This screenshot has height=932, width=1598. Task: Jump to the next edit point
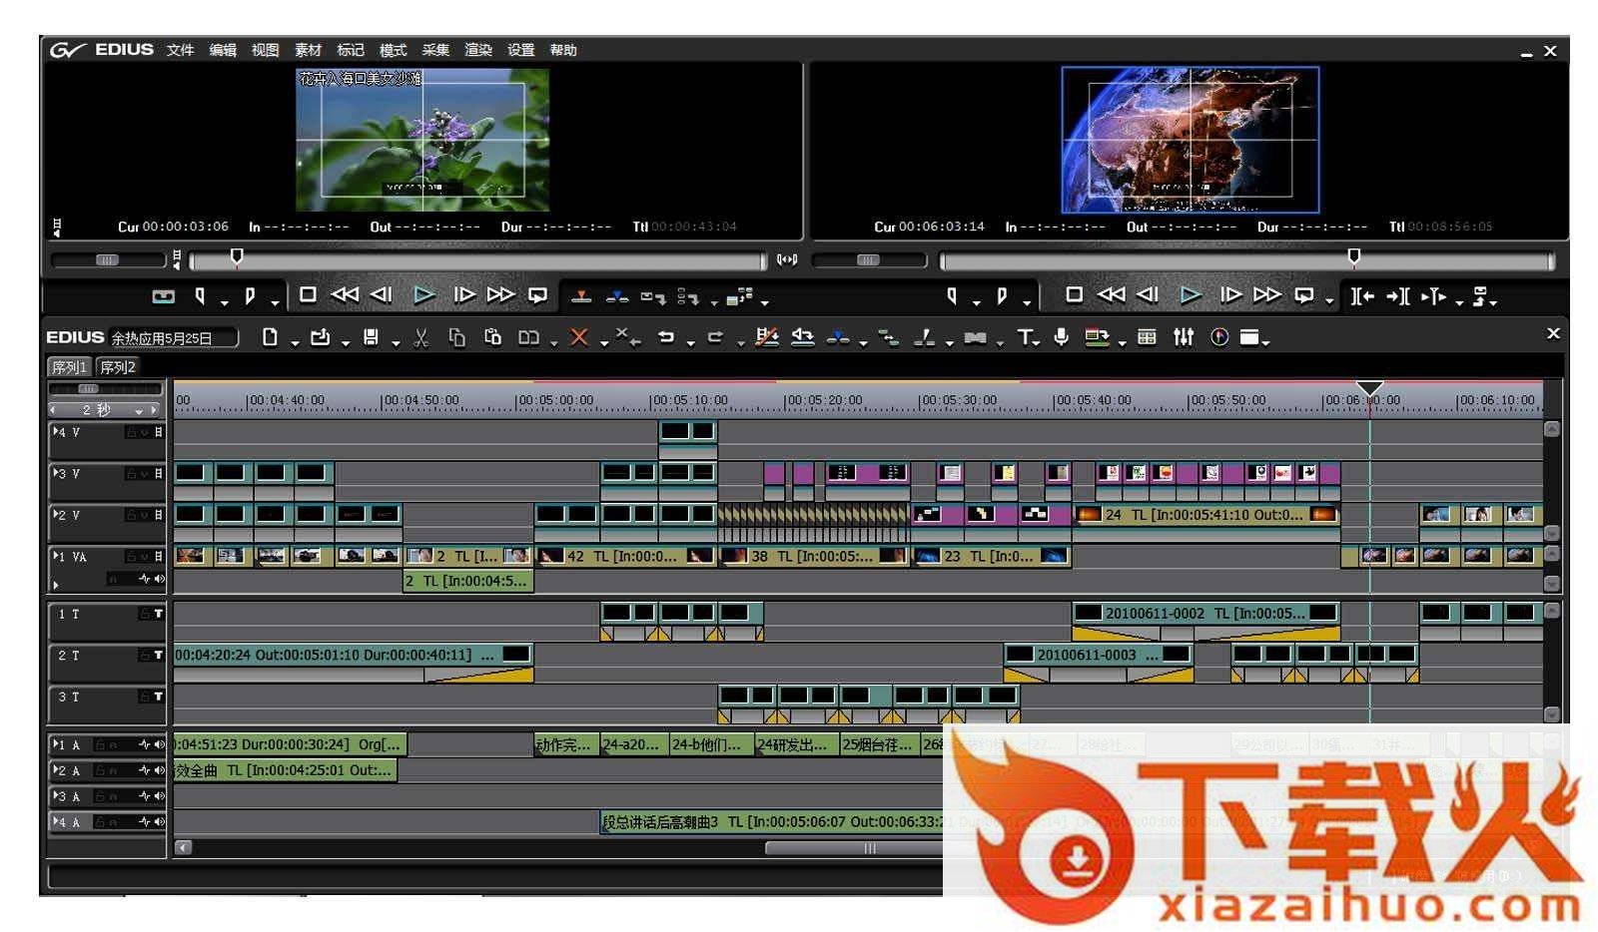pos(1398,296)
